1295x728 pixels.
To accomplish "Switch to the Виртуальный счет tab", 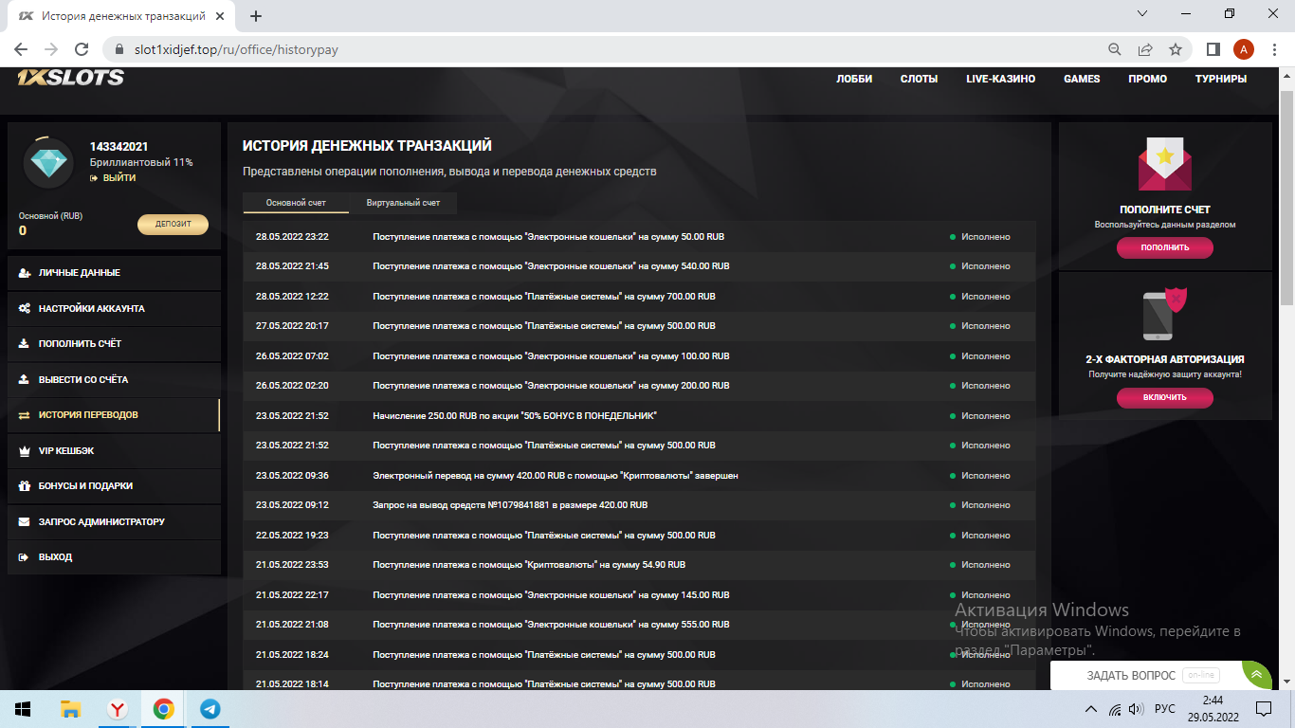I will 403,203.
